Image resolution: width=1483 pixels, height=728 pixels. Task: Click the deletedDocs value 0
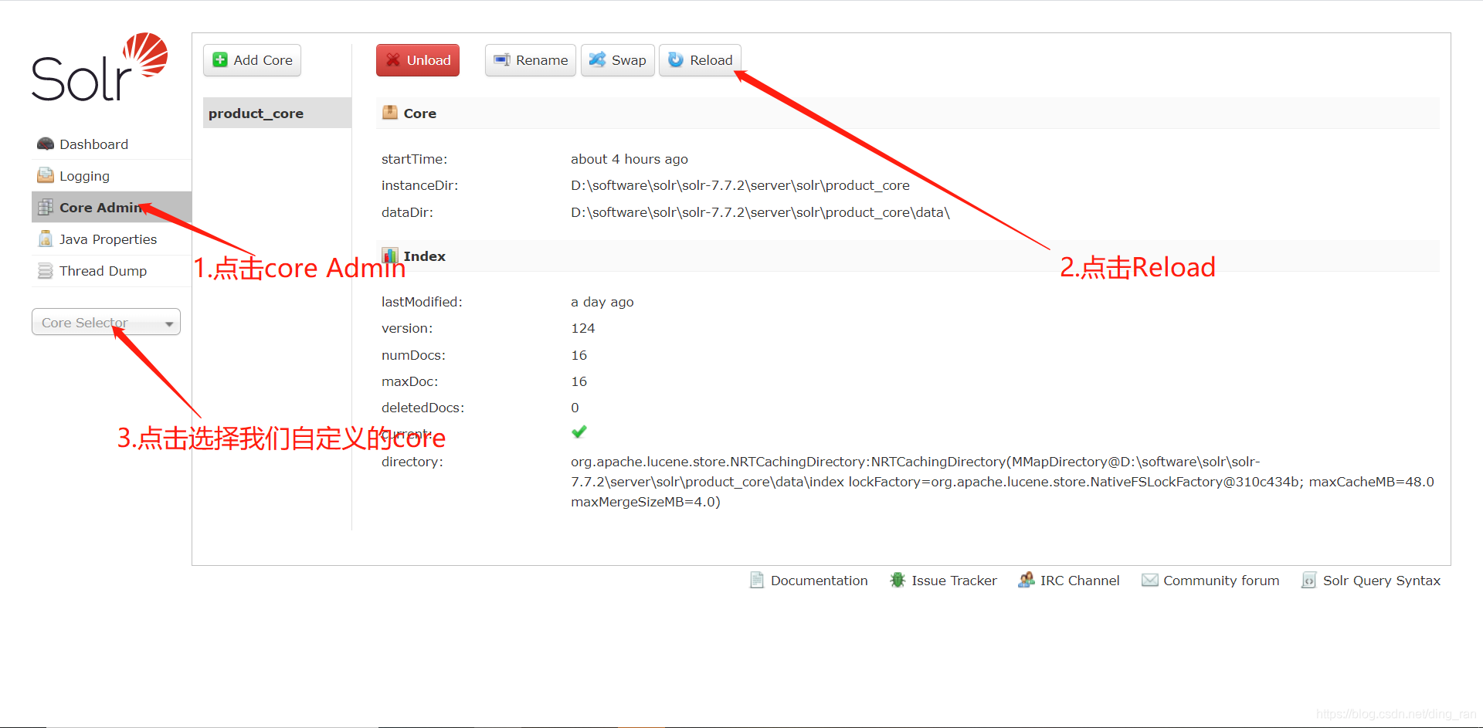[575, 408]
